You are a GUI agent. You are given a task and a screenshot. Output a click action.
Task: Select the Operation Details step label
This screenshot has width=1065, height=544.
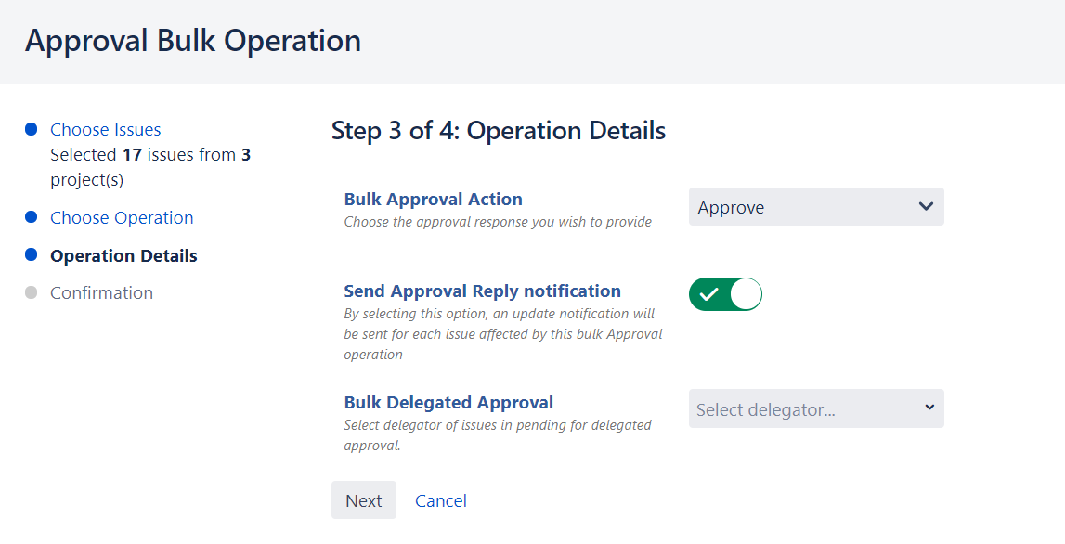click(x=123, y=255)
